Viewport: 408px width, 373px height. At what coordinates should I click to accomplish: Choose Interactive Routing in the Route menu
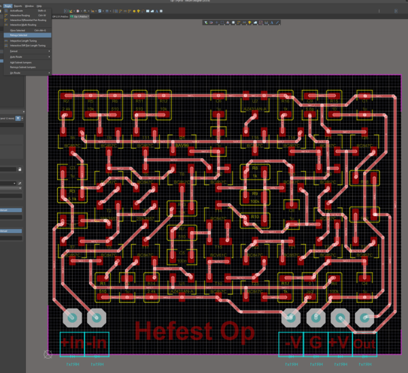pyautogui.click(x=28, y=16)
